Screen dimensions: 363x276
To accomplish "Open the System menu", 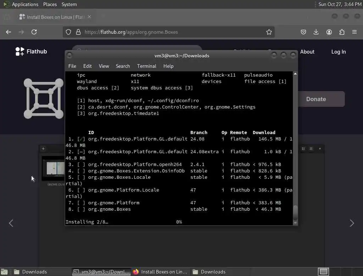I will tap(69, 4).
